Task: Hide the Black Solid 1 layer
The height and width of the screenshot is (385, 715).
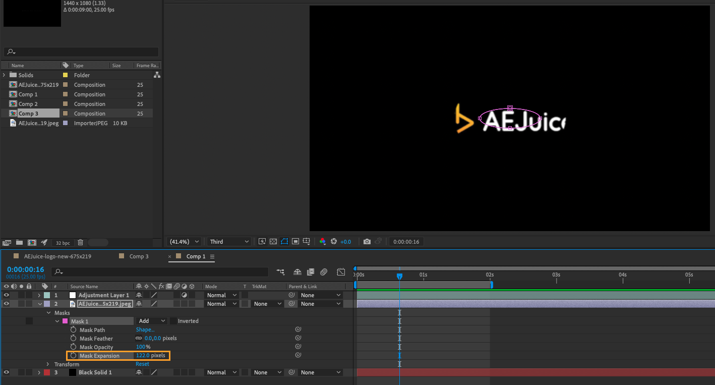Action: coord(7,372)
